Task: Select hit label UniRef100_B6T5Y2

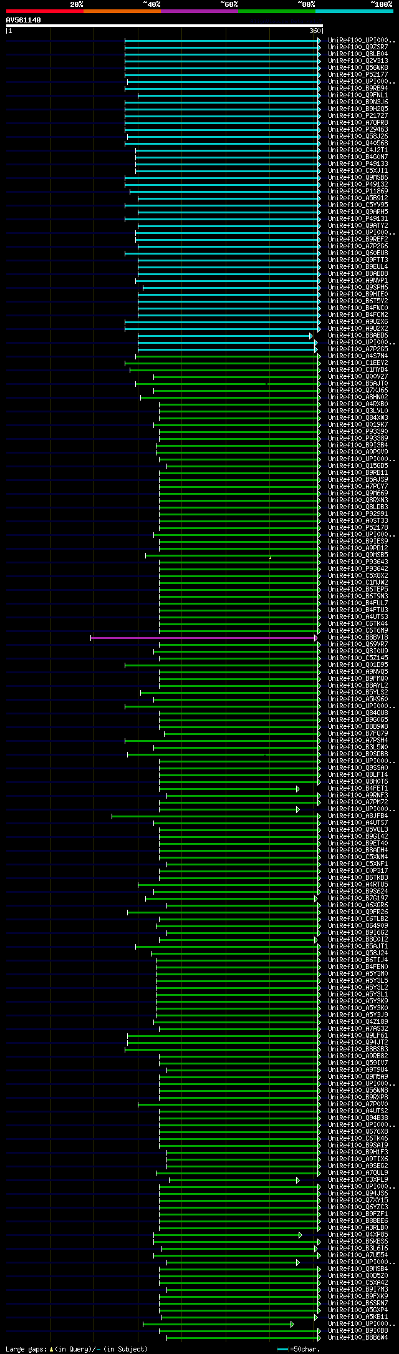Action: pos(358,301)
